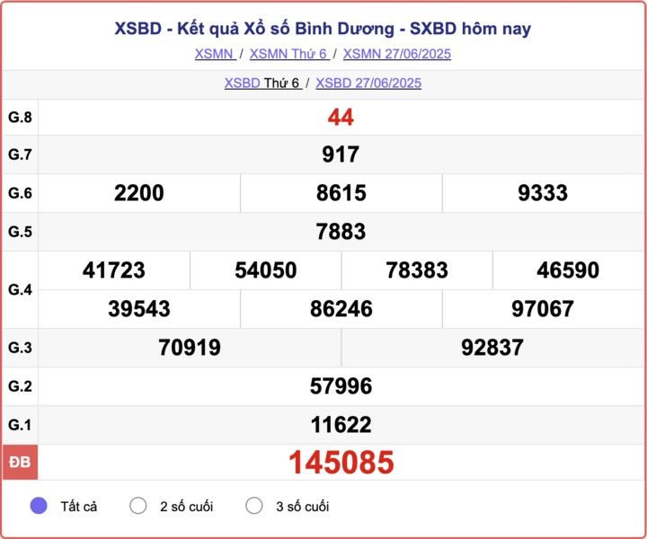Viewport: 647px width, 539px height.
Task: Click the G.3 number 70919
Action: 190,348
